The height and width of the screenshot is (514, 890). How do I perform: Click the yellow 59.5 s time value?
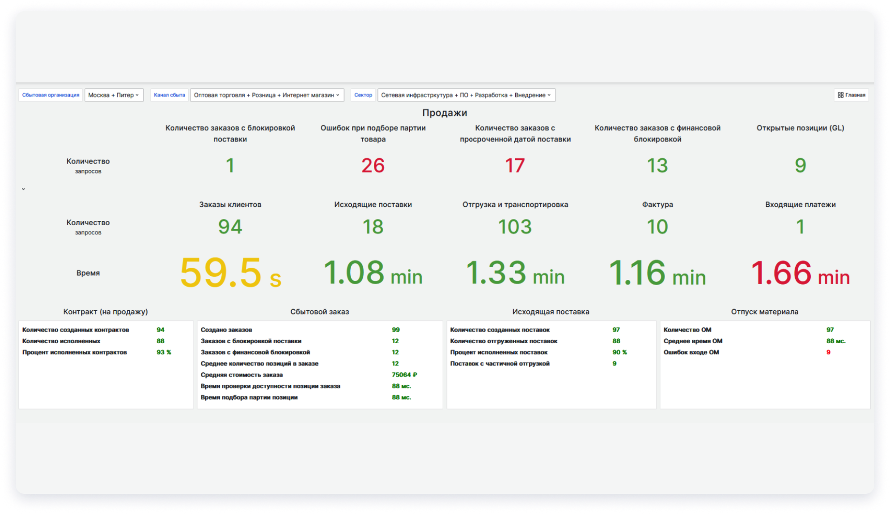[x=231, y=272]
